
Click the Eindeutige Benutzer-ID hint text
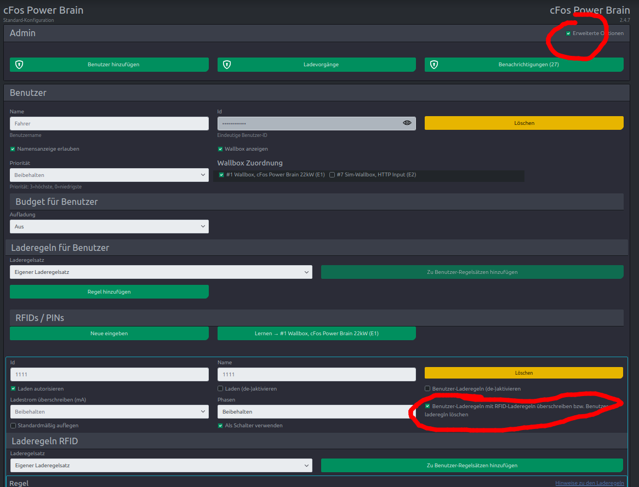click(x=242, y=135)
